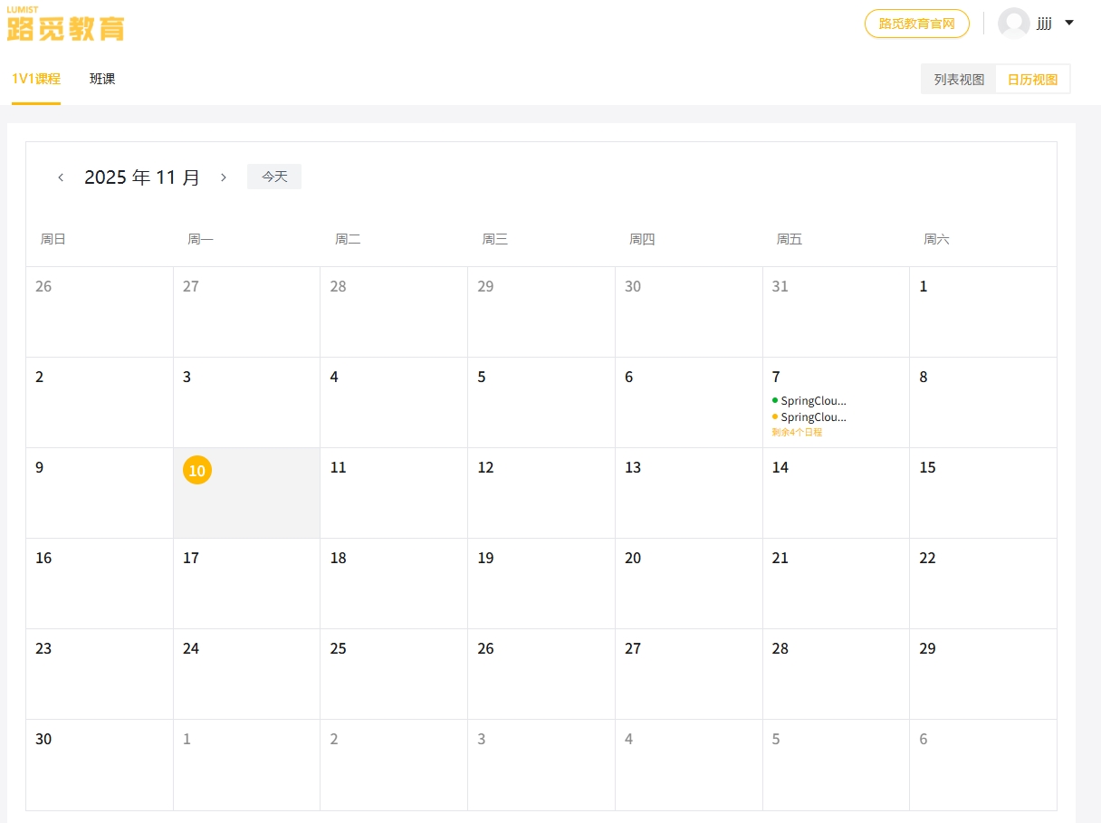
Task: Open yellow-dot SpringCloud event on the 7th
Action: point(812,417)
